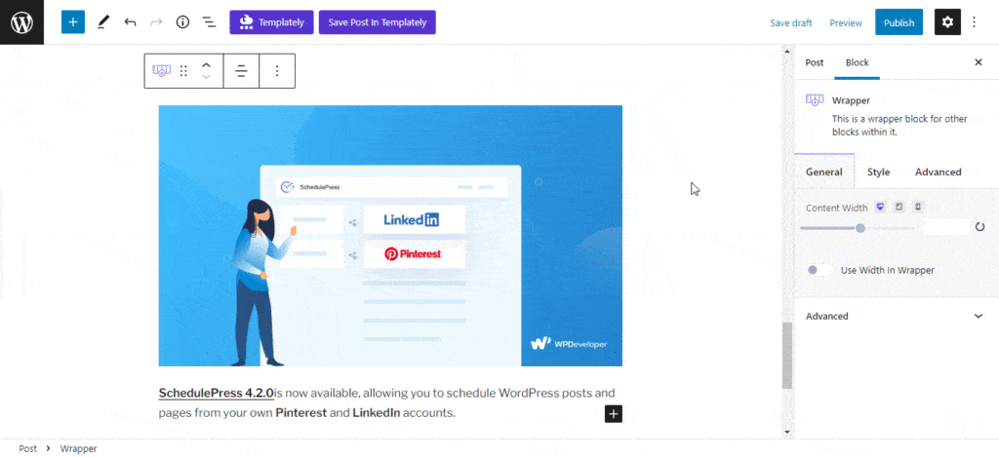Click Save Post In Templately button
Viewport: 999px width, 457px height.
point(378,22)
